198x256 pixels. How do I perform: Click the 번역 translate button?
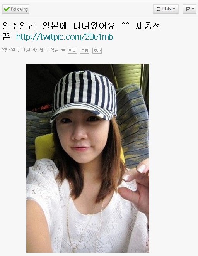point(72,51)
